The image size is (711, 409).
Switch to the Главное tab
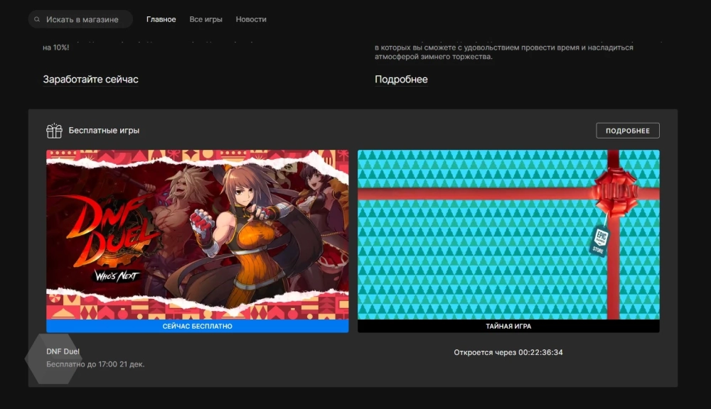[161, 19]
